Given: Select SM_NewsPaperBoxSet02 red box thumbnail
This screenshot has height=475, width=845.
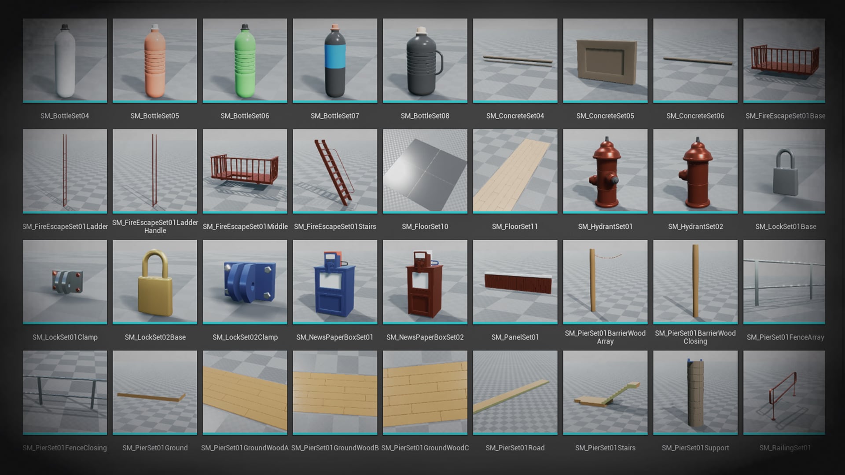Looking at the screenshot, I should point(425,282).
